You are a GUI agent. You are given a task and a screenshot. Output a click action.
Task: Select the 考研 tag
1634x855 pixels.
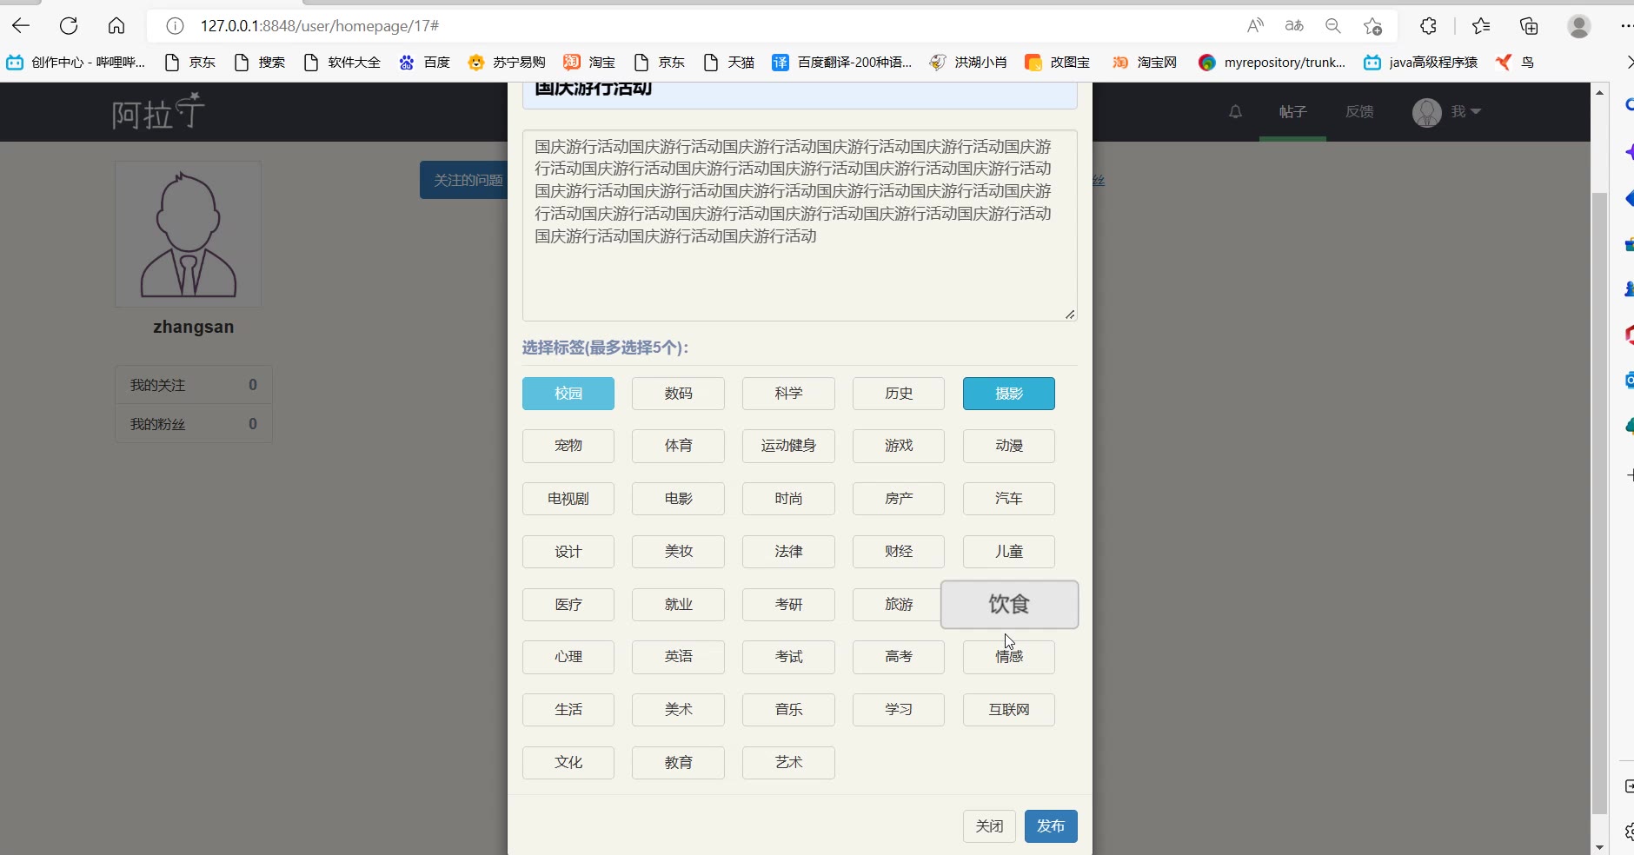point(788,605)
